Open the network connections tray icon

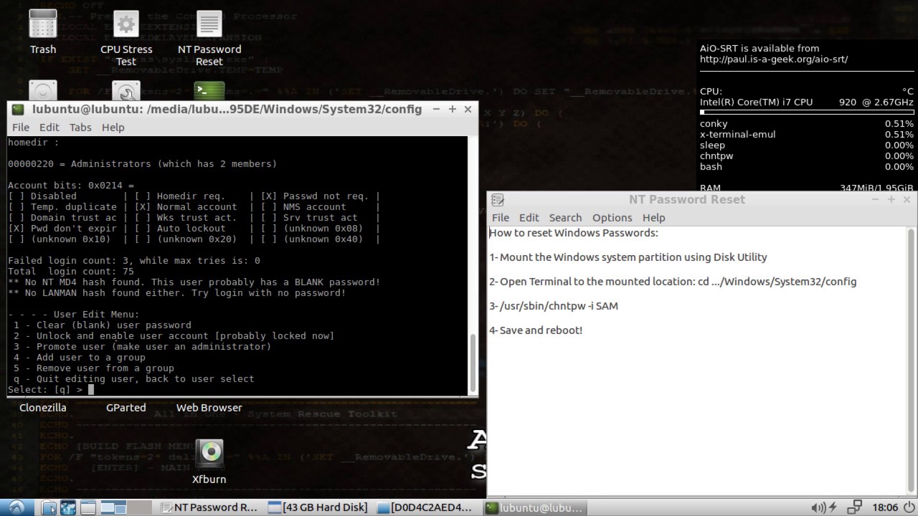click(853, 507)
